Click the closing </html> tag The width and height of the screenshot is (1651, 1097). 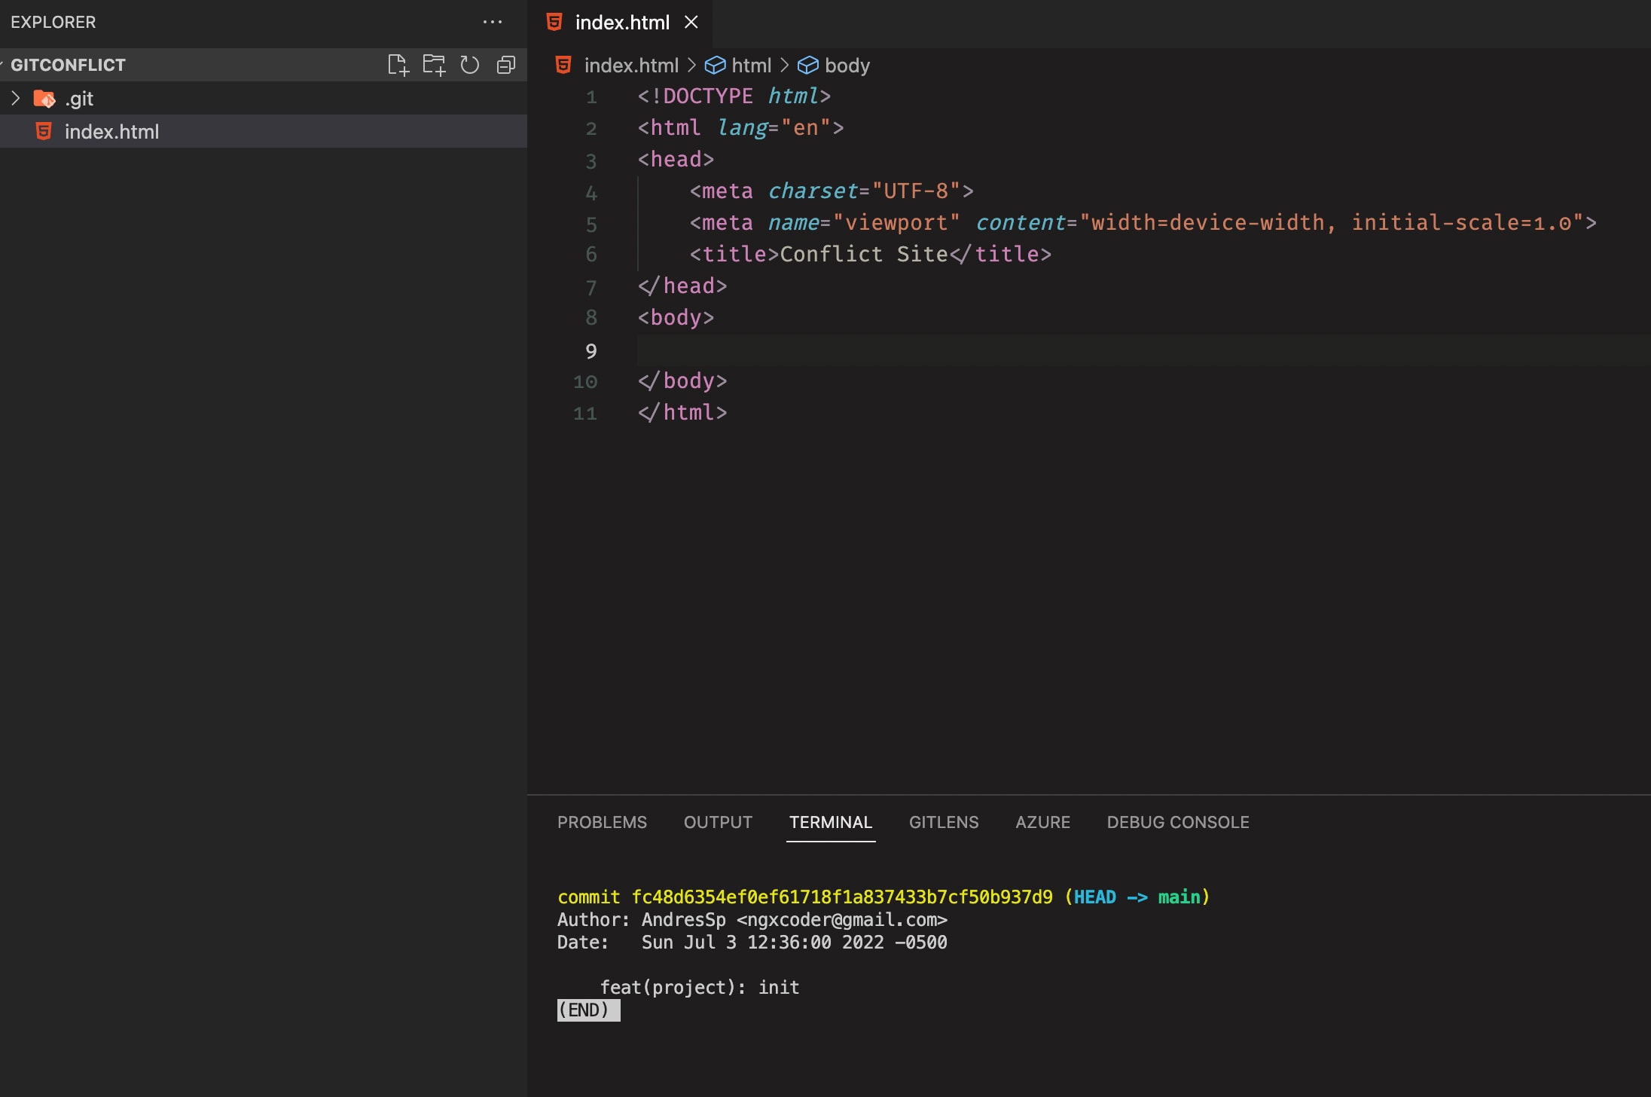pos(682,412)
